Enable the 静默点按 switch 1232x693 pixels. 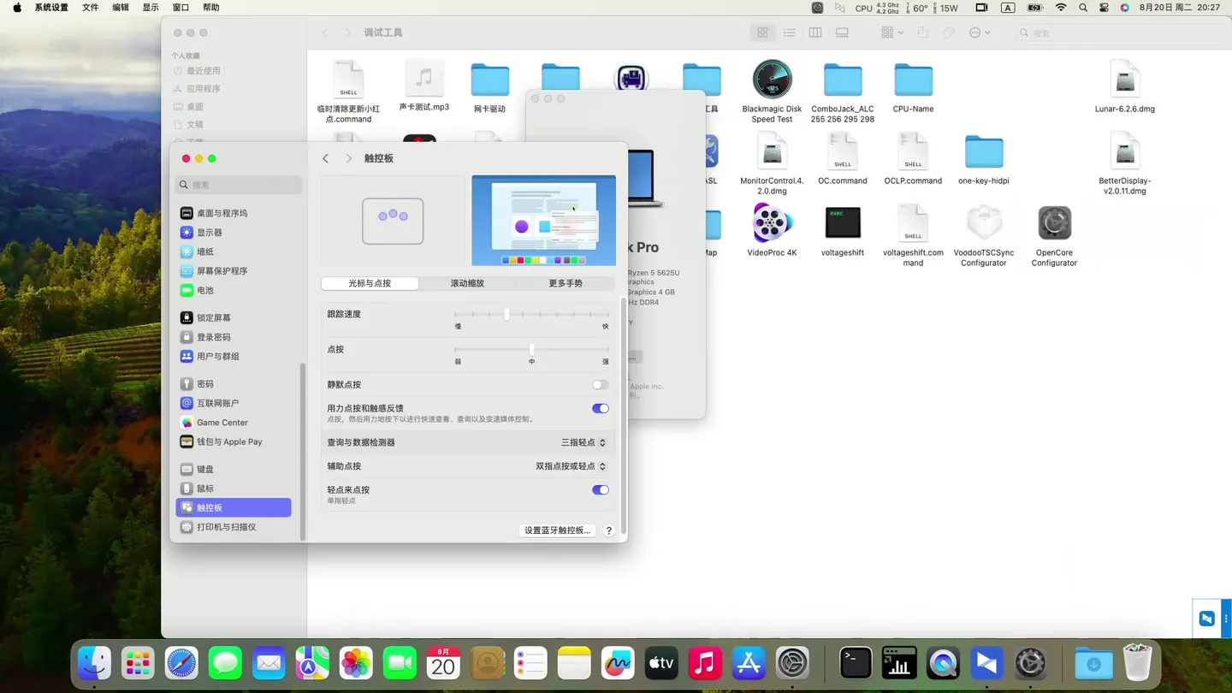[600, 385]
